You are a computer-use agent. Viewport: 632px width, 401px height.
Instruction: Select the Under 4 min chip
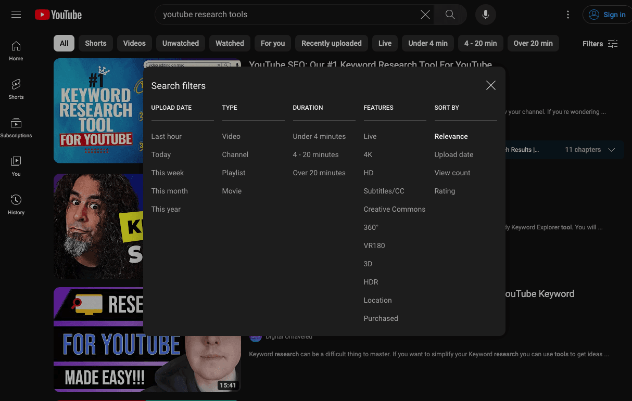(x=428, y=43)
